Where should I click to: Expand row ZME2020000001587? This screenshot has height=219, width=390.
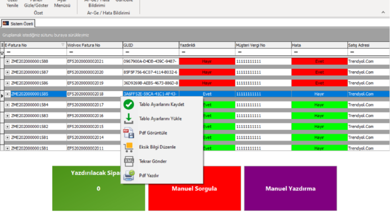point(7,72)
